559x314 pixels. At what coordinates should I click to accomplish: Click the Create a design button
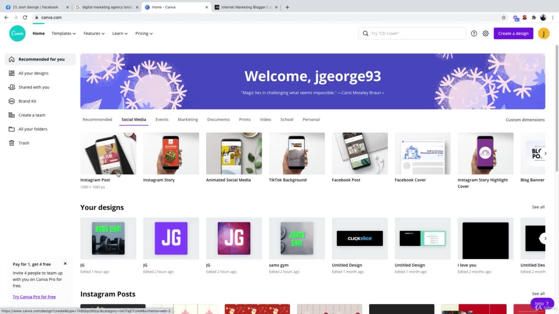(x=513, y=33)
